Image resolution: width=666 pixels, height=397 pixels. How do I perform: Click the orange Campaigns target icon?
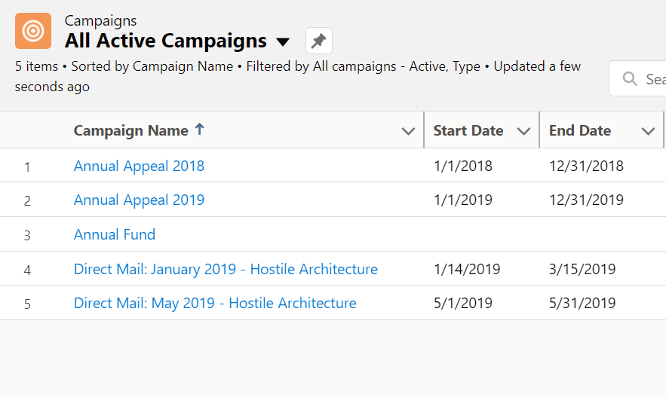coord(33,31)
